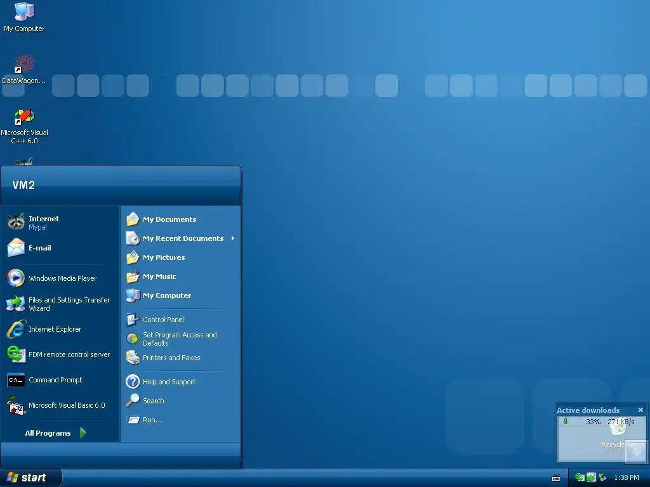
Task: Open Control Panel
Action: (181, 320)
